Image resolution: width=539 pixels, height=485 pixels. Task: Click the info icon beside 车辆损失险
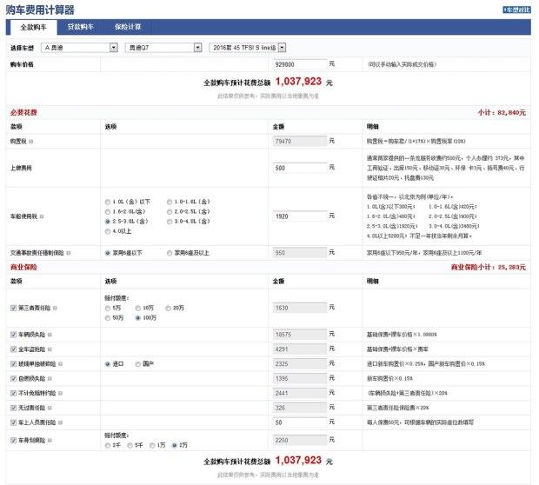click(47, 334)
